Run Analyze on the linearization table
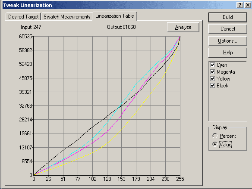The height and width of the screenshot is (189, 252). tap(183, 27)
